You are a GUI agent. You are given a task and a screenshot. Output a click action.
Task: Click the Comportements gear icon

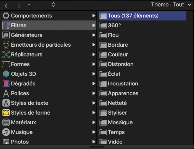[6, 16]
